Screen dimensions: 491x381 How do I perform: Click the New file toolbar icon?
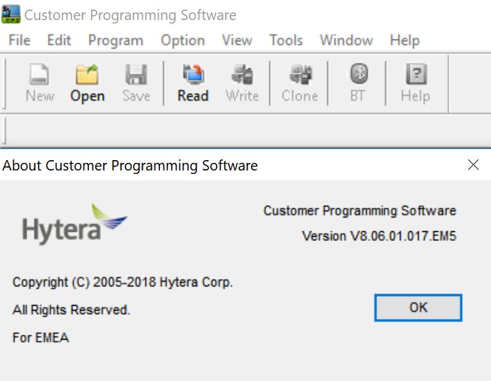point(40,83)
